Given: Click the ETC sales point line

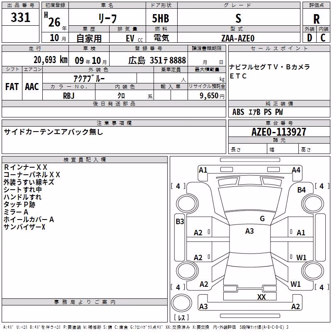Looking at the screenshot, I should 238,76.
